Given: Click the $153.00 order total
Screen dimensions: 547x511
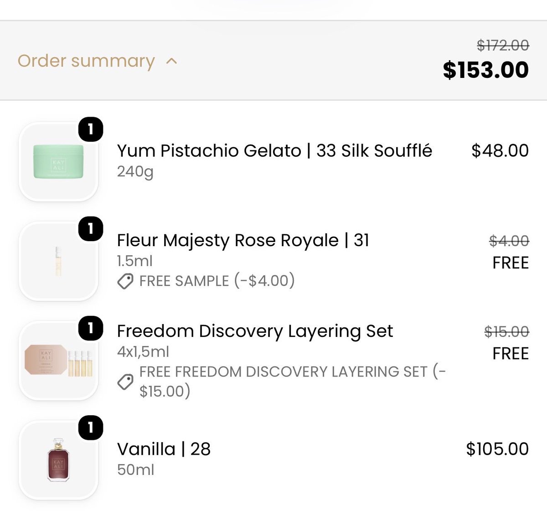Looking at the screenshot, I should (486, 70).
